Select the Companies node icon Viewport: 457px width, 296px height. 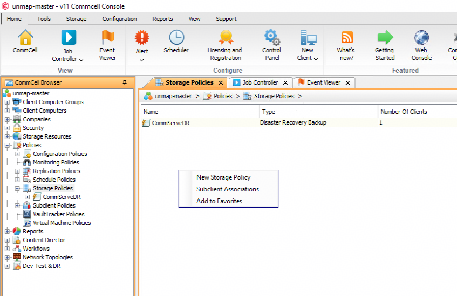(x=17, y=119)
